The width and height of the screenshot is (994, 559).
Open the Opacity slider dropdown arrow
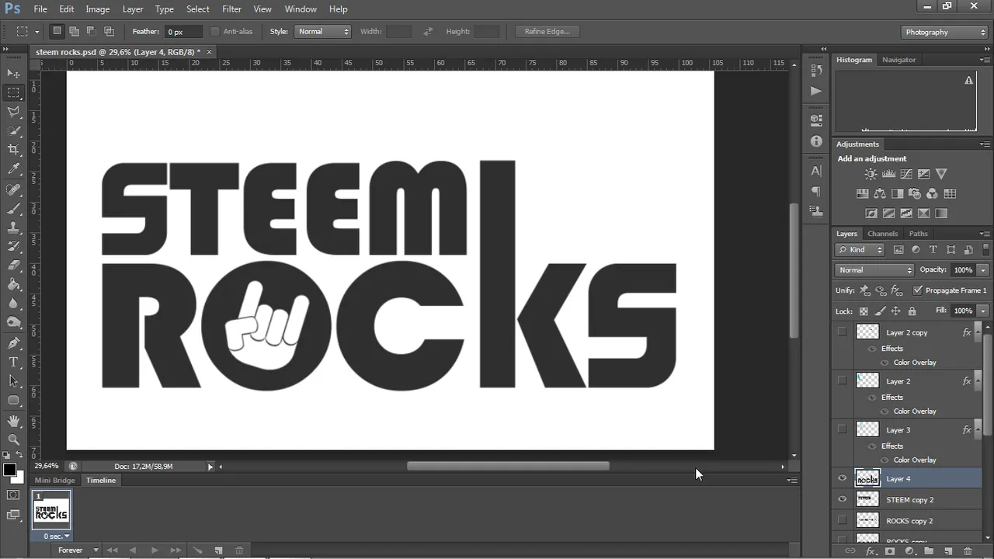pyautogui.click(x=983, y=270)
